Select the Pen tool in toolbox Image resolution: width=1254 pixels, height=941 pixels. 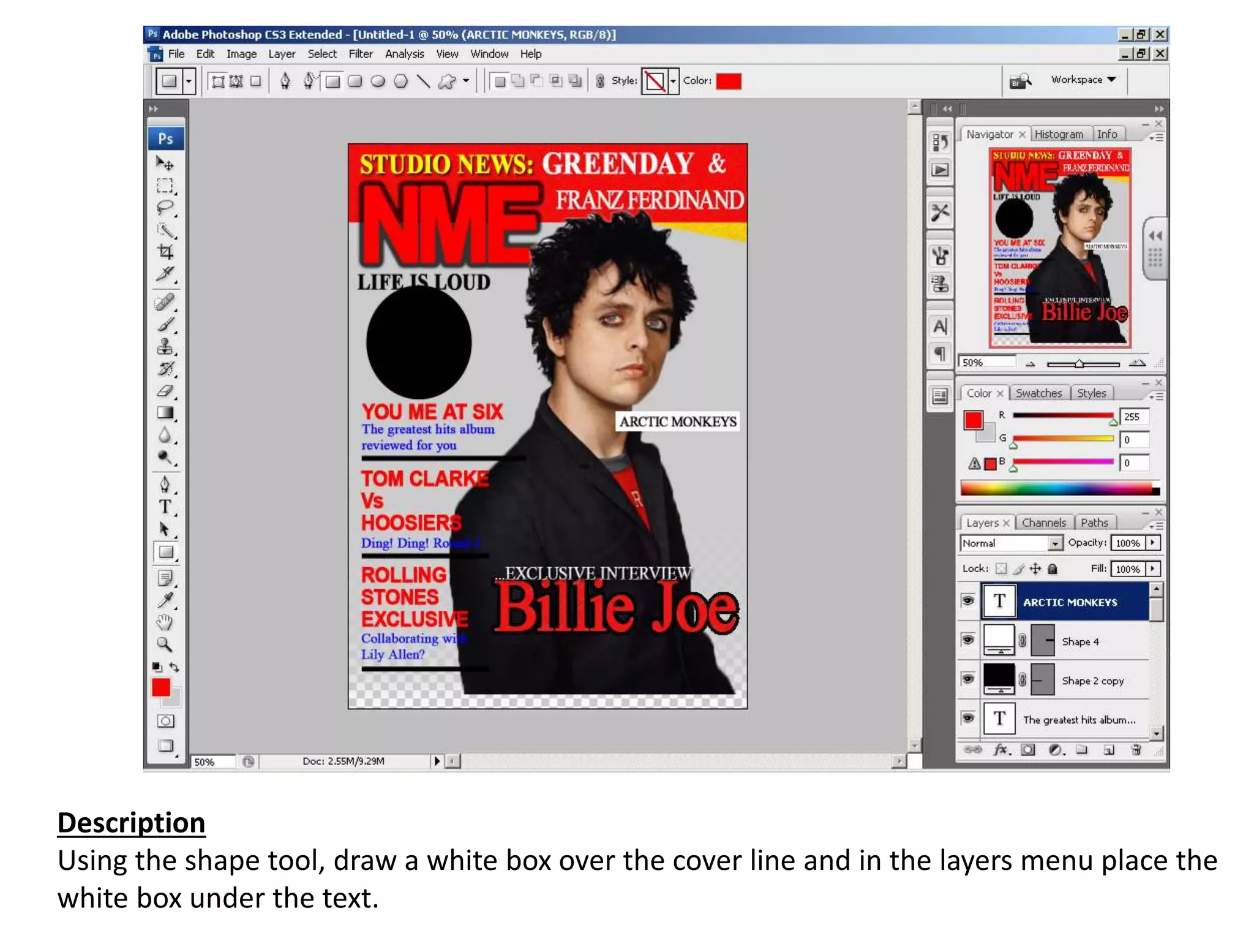tap(165, 485)
